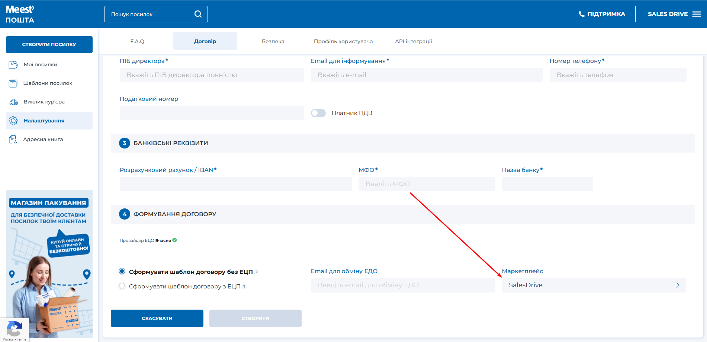Open the hamburger menu icon

click(x=696, y=14)
